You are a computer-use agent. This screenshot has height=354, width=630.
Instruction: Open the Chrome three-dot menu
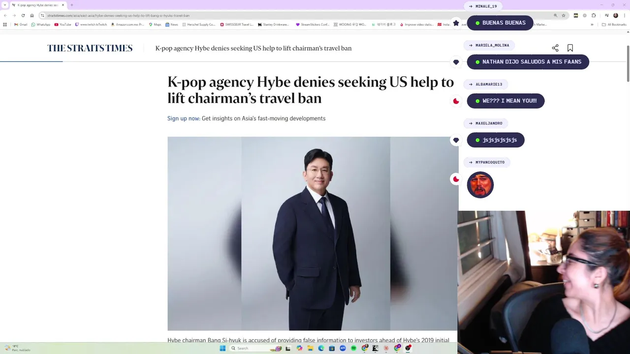click(625, 15)
